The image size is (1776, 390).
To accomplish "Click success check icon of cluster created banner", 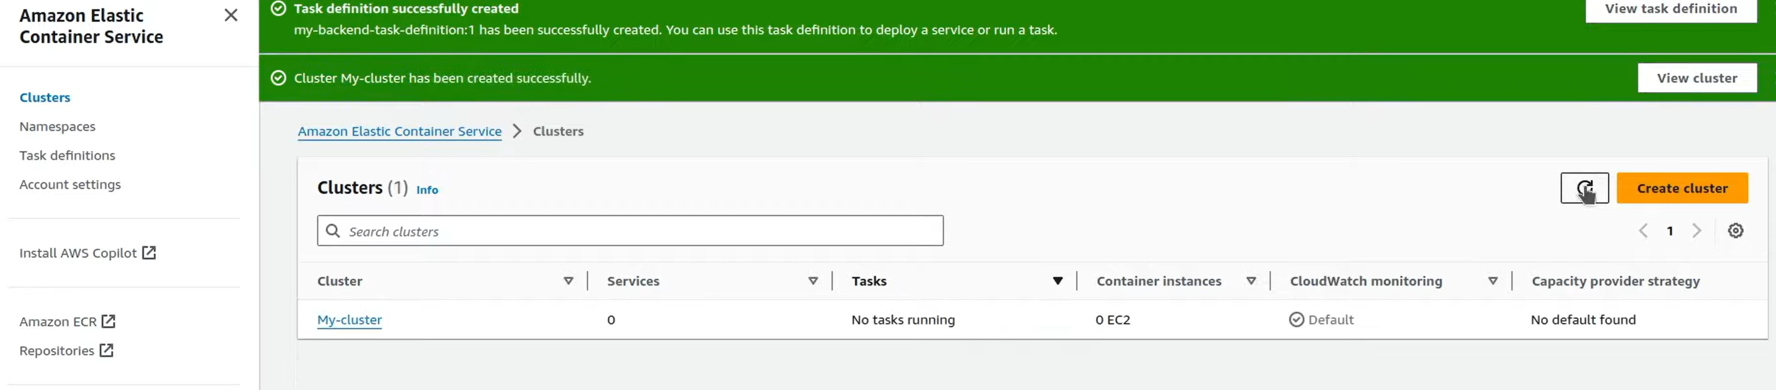I will coord(279,78).
